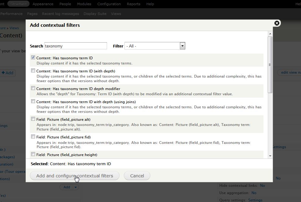Viewport: 301px width, 202px height.
Task: Open the Pages shortcut
Action: [32, 14]
